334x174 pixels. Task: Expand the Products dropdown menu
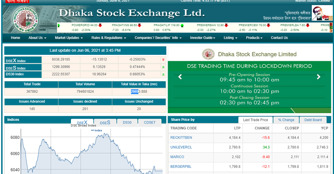click(x=254, y=38)
